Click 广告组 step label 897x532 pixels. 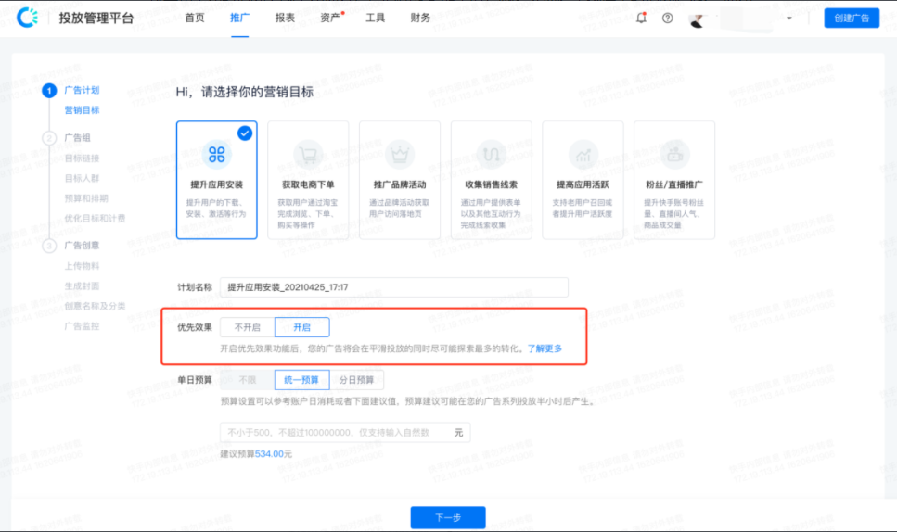click(x=77, y=138)
